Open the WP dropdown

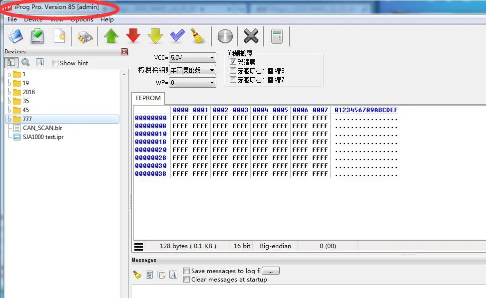[192, 83]
